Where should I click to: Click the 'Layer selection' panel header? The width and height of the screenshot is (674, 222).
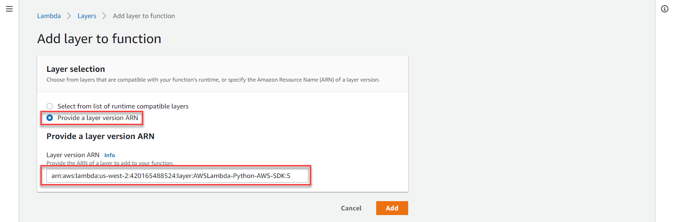pyautogui.click(x=76, y=69)
